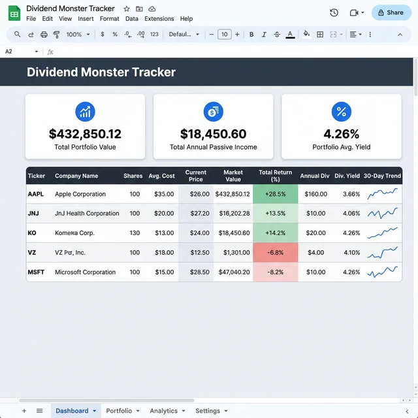The width and height of the screenshot is (418, 418).
Task: Increase font size with plus button
Action: 237,35
